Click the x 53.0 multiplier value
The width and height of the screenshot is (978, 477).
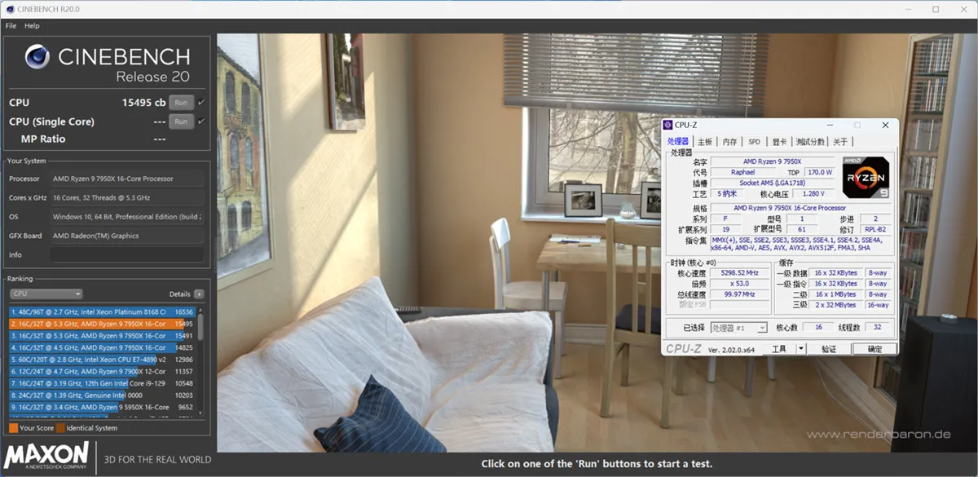pos(740,284)
